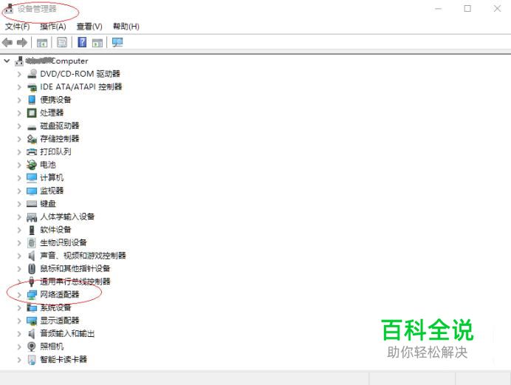Click the IDE ATA/ATAPI controller icon
The height and width of the screenshot is (385, 511).
coord(32,86)
